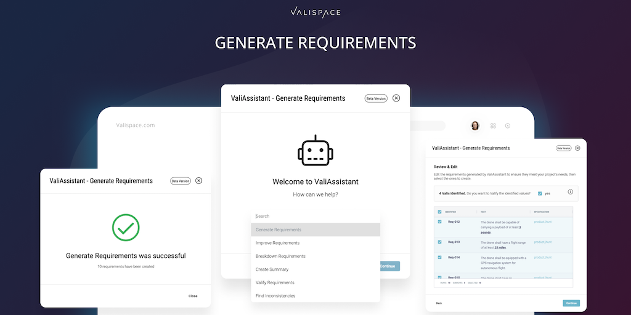
Task: Click the Req-014 identifier cell
Action: click(454, 258)
